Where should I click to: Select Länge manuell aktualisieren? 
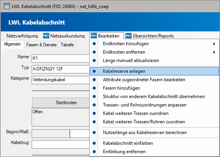[154, 61]
